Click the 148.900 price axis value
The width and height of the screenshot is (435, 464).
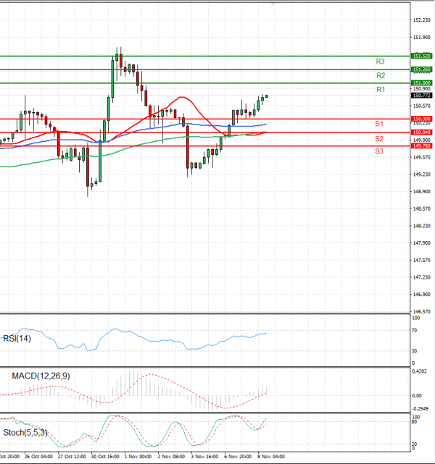422,192
